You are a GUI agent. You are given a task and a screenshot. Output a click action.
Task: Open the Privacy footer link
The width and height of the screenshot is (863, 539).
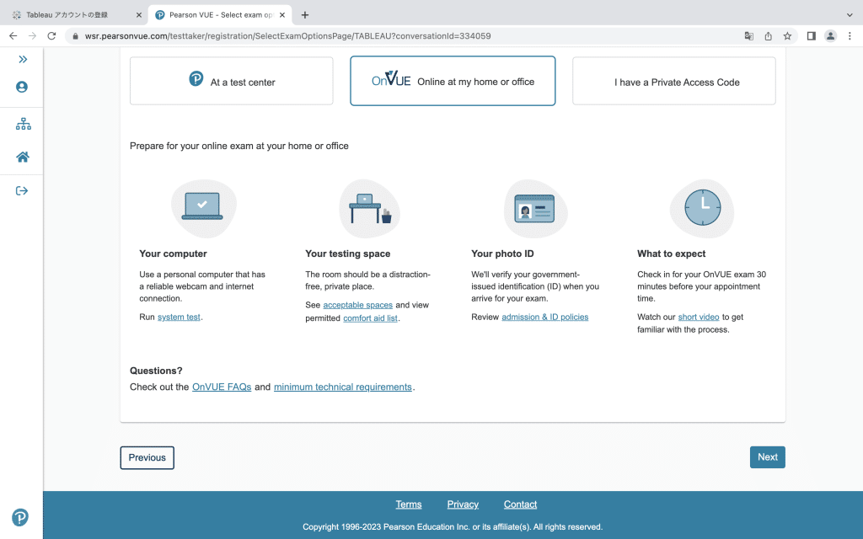point(463,504)
